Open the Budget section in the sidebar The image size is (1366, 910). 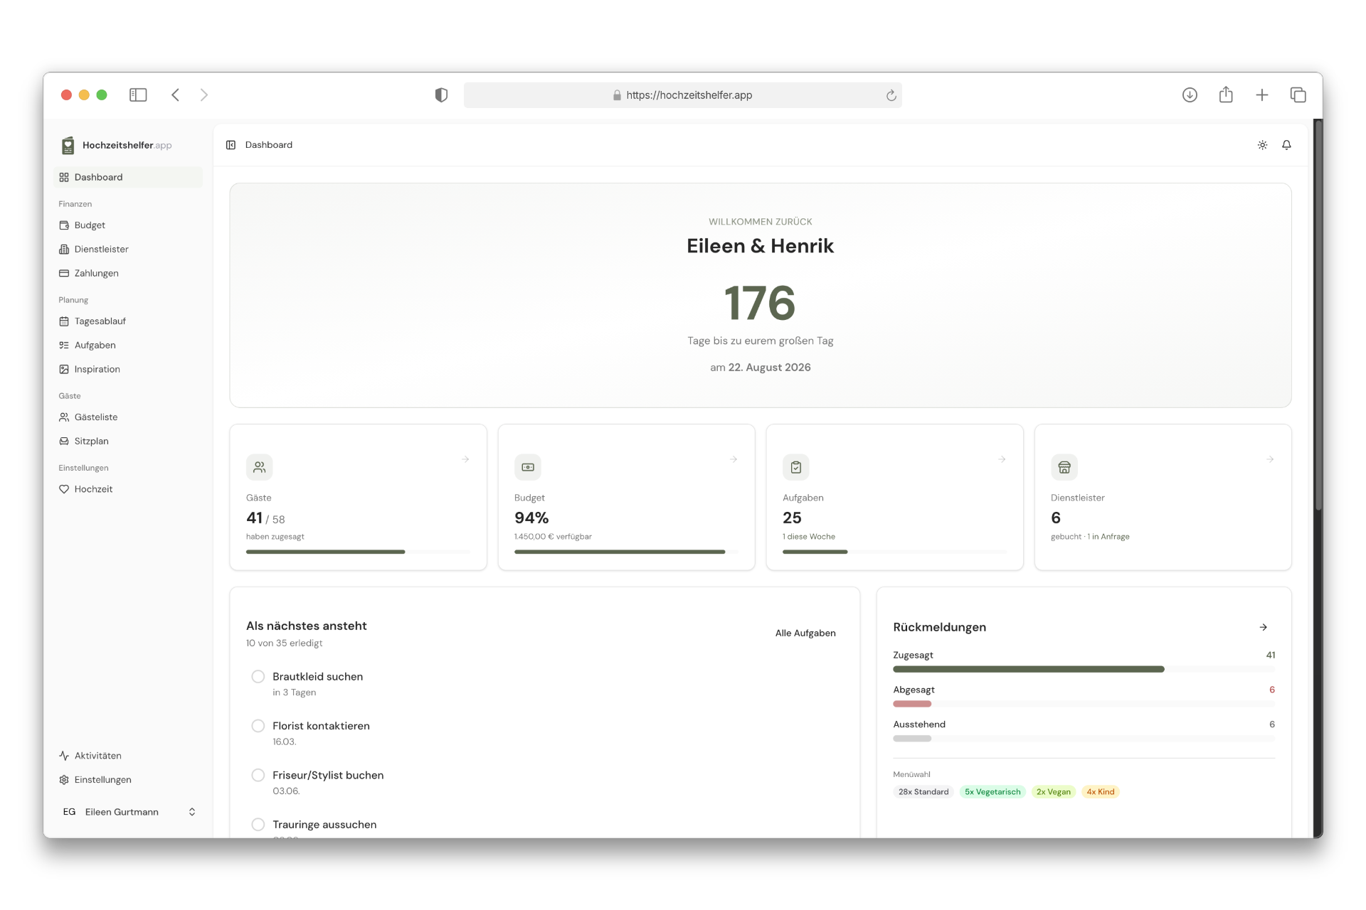[x=90, y=225]
